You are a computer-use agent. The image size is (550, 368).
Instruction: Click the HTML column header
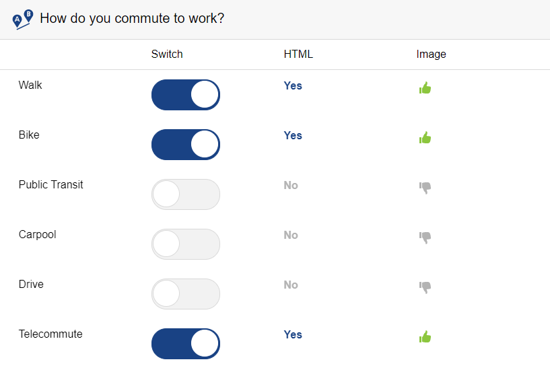(298, 54)
